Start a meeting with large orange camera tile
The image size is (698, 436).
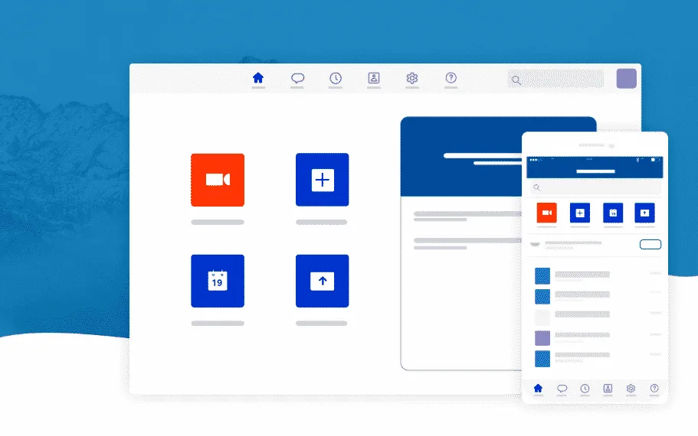click(x=218, y=180)
